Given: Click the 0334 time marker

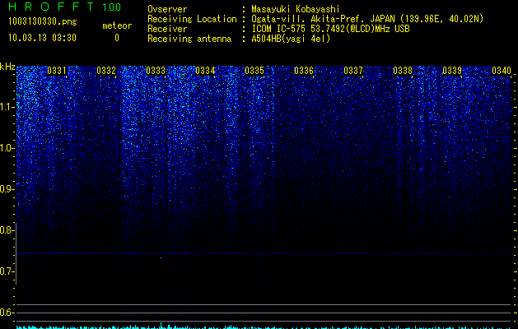Looking at the screenshot, I should click(x=205, y=71).
